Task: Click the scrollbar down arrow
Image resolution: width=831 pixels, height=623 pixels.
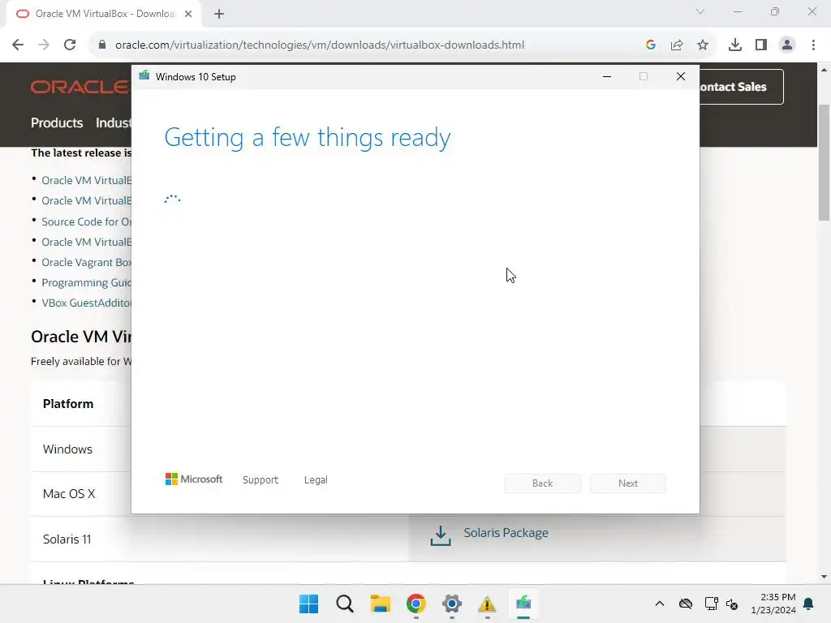Action: [x=824, y=577]
